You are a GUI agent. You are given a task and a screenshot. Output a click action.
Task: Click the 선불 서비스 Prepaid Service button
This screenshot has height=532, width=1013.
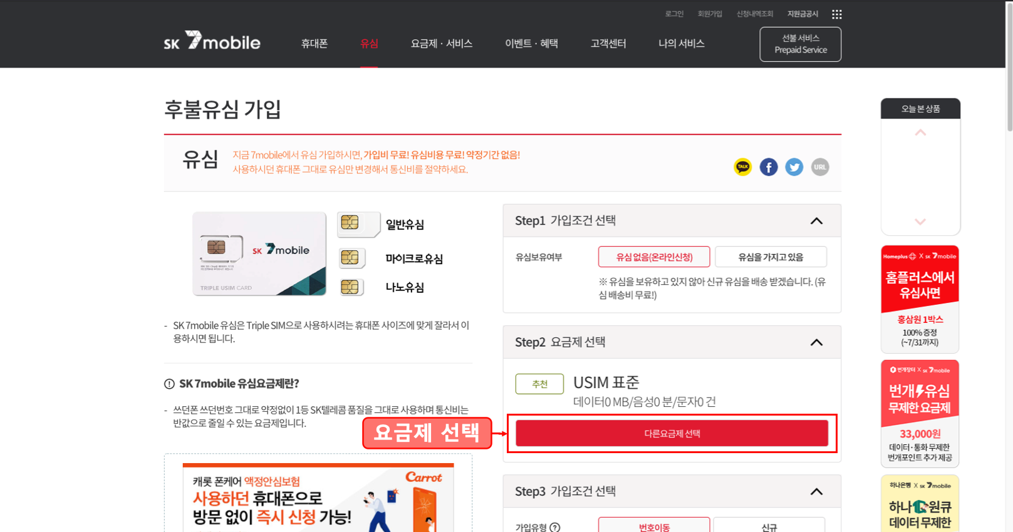800,44
